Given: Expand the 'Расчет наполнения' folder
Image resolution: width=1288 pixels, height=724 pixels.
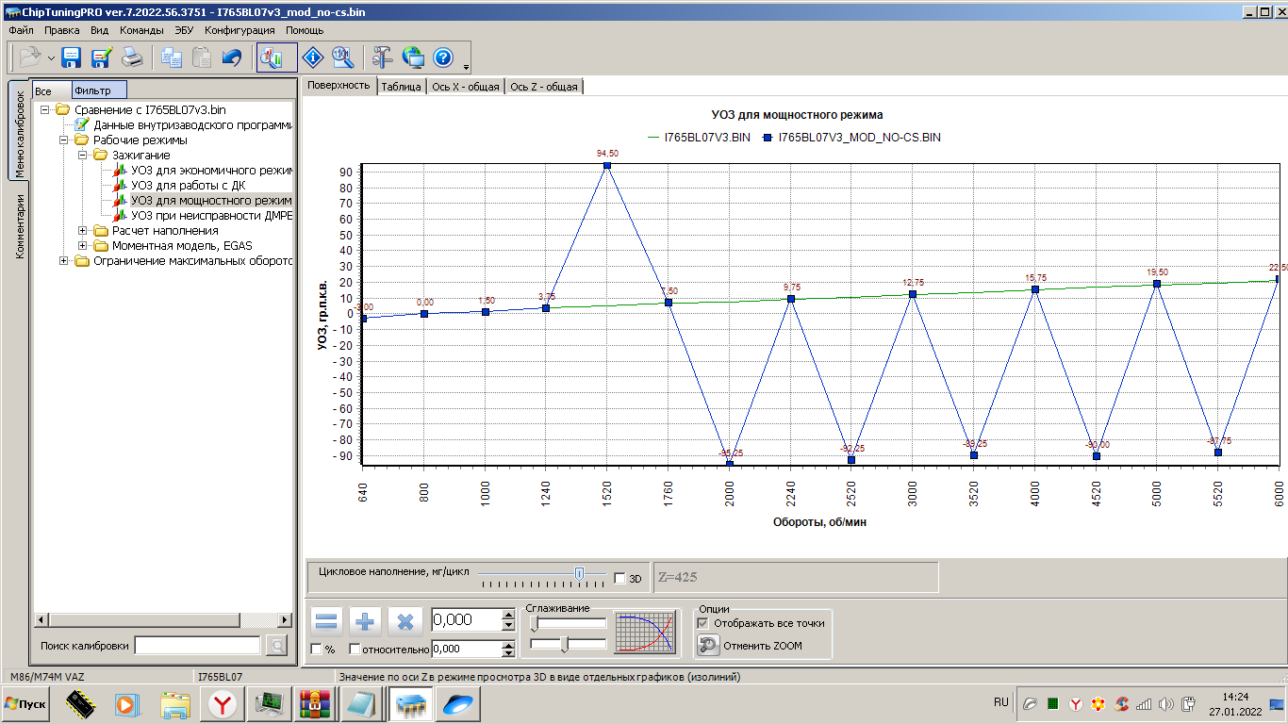Looking at the screenshot, I should [x=83, y=231].
